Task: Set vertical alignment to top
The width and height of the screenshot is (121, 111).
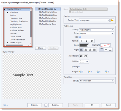Action: (x=102, y=49)
